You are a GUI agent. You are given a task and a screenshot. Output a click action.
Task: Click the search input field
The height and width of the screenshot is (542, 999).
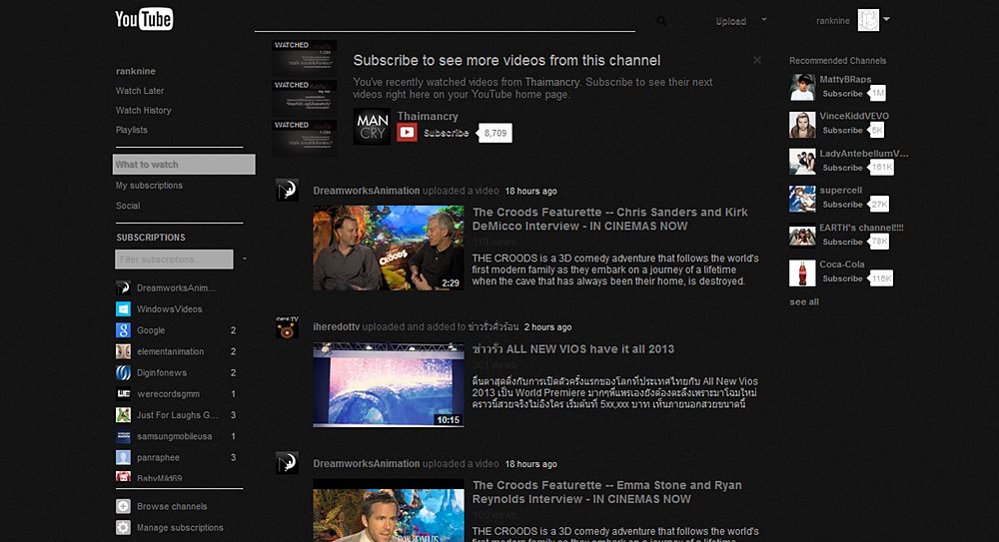pos(445,20)
